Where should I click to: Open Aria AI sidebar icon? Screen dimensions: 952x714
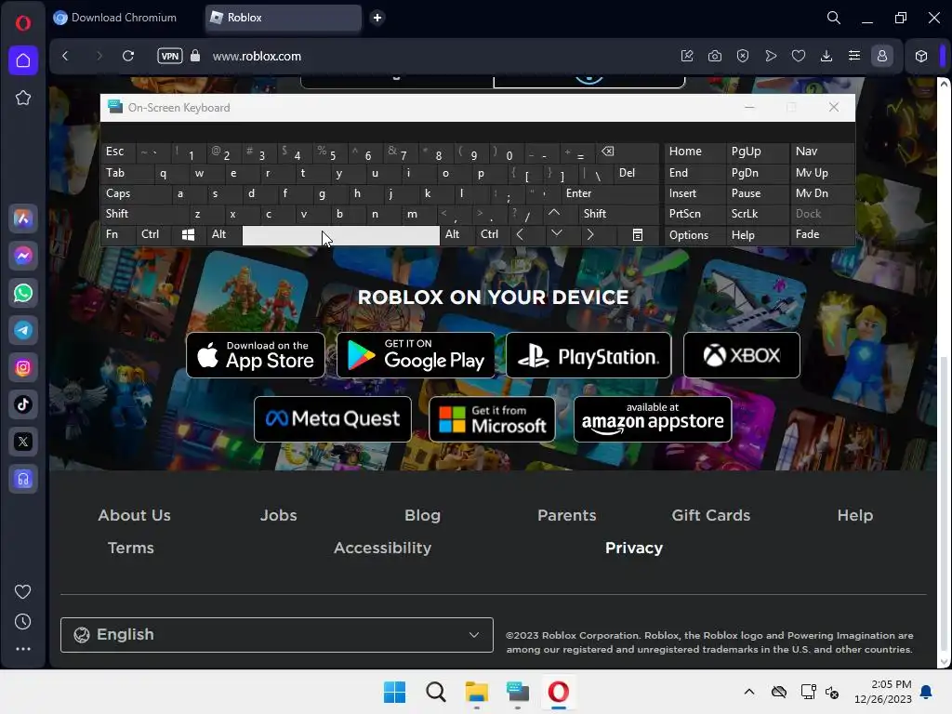[x=23, y=218]
